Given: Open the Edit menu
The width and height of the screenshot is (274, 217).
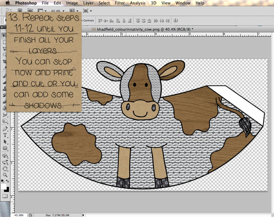Looking at the screenshot, I should [58, 3].
